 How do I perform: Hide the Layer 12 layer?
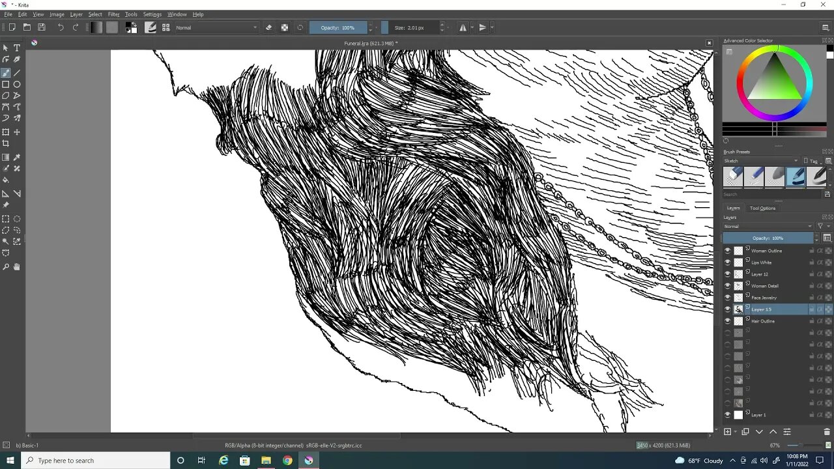(x=728, y=274)
